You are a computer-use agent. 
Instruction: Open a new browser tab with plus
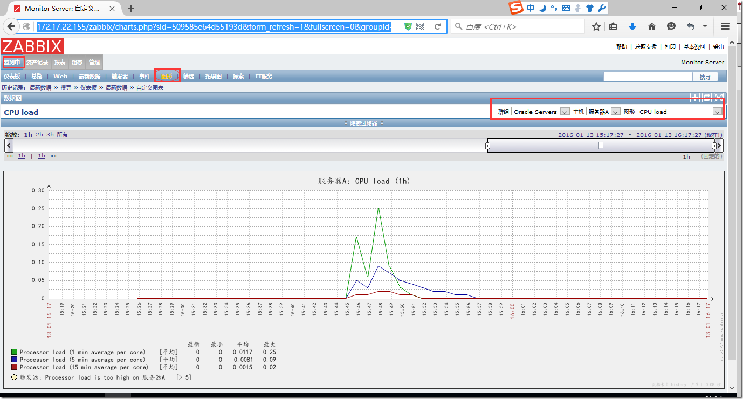[131, 9]
